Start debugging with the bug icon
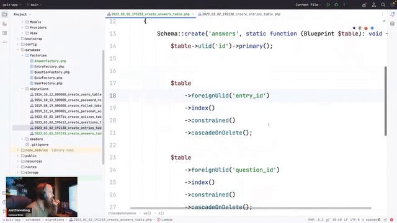The width and height of the screenshot is (397, 223). click(336, 5)
